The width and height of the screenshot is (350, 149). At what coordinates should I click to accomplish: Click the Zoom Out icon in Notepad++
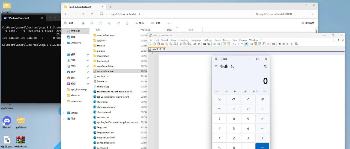pyautogui.click(x=219, y=44)
